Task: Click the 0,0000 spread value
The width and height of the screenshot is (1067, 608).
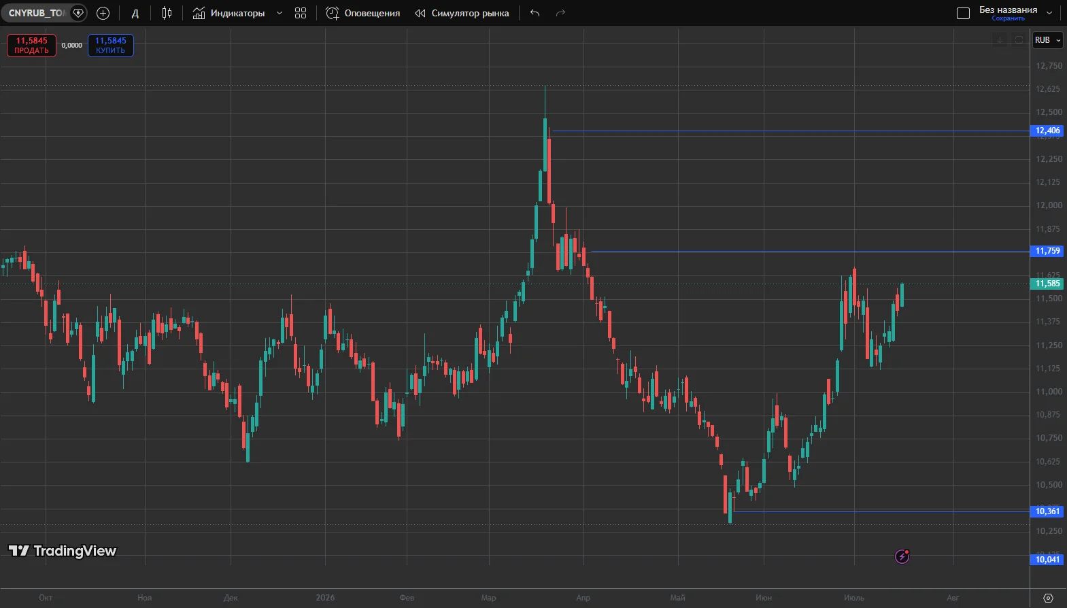Action: point(72,46)
